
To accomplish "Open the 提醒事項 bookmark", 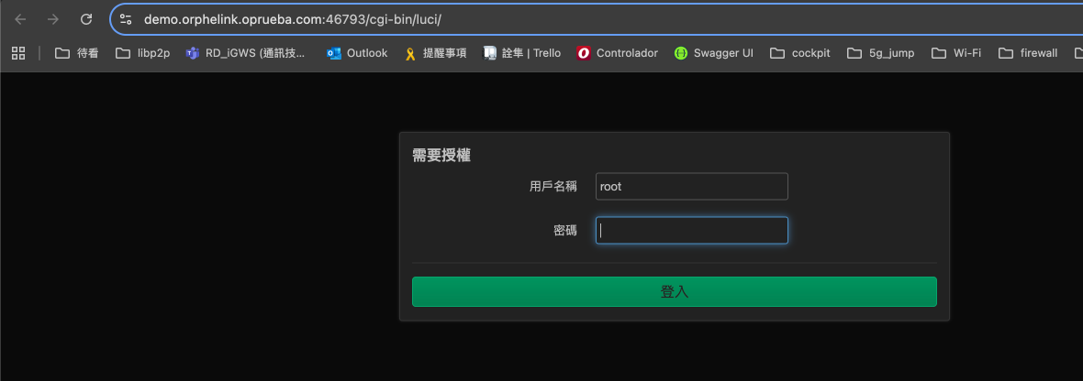I will [x=435, y=53].
